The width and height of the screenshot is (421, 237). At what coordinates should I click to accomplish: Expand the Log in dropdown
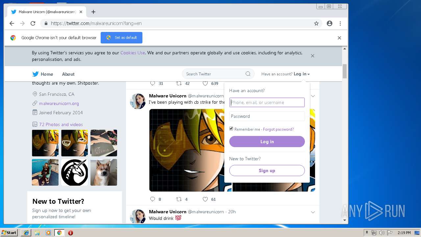pos(302,74)
